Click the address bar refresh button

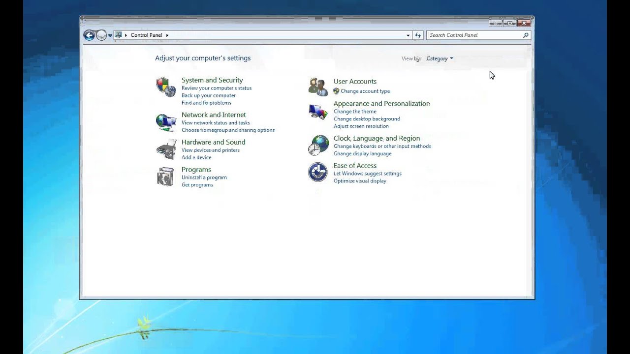point(418,35)
